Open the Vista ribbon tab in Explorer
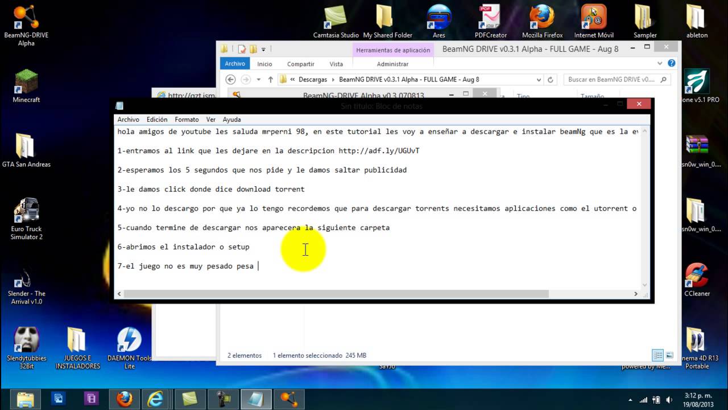The width and height of the screenshot is (728, 410). click(x=336, y=64)
